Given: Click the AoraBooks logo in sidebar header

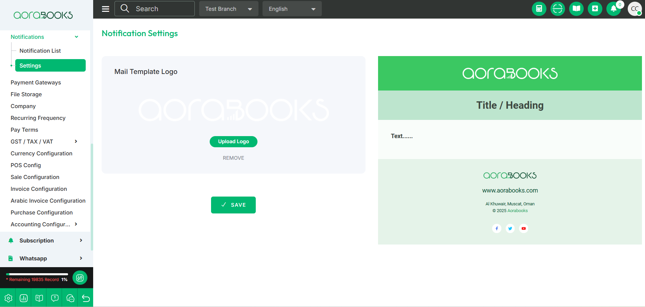Looking at the screenshot, I should pos(43,15).
